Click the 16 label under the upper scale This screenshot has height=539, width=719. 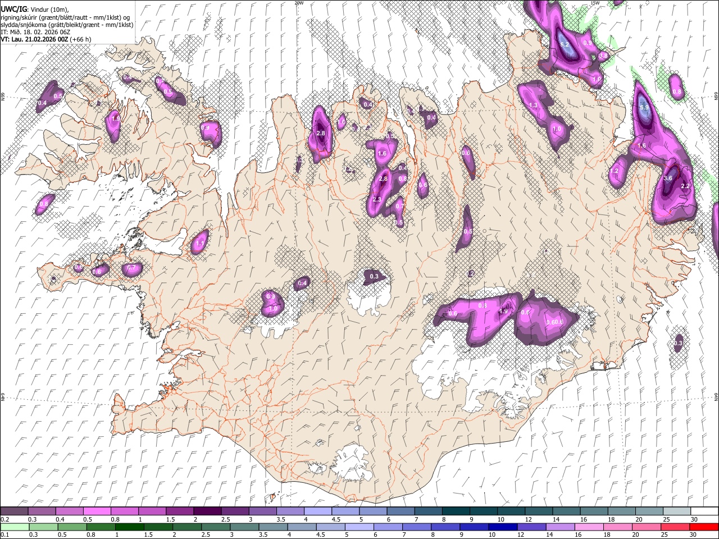[585, 519]
